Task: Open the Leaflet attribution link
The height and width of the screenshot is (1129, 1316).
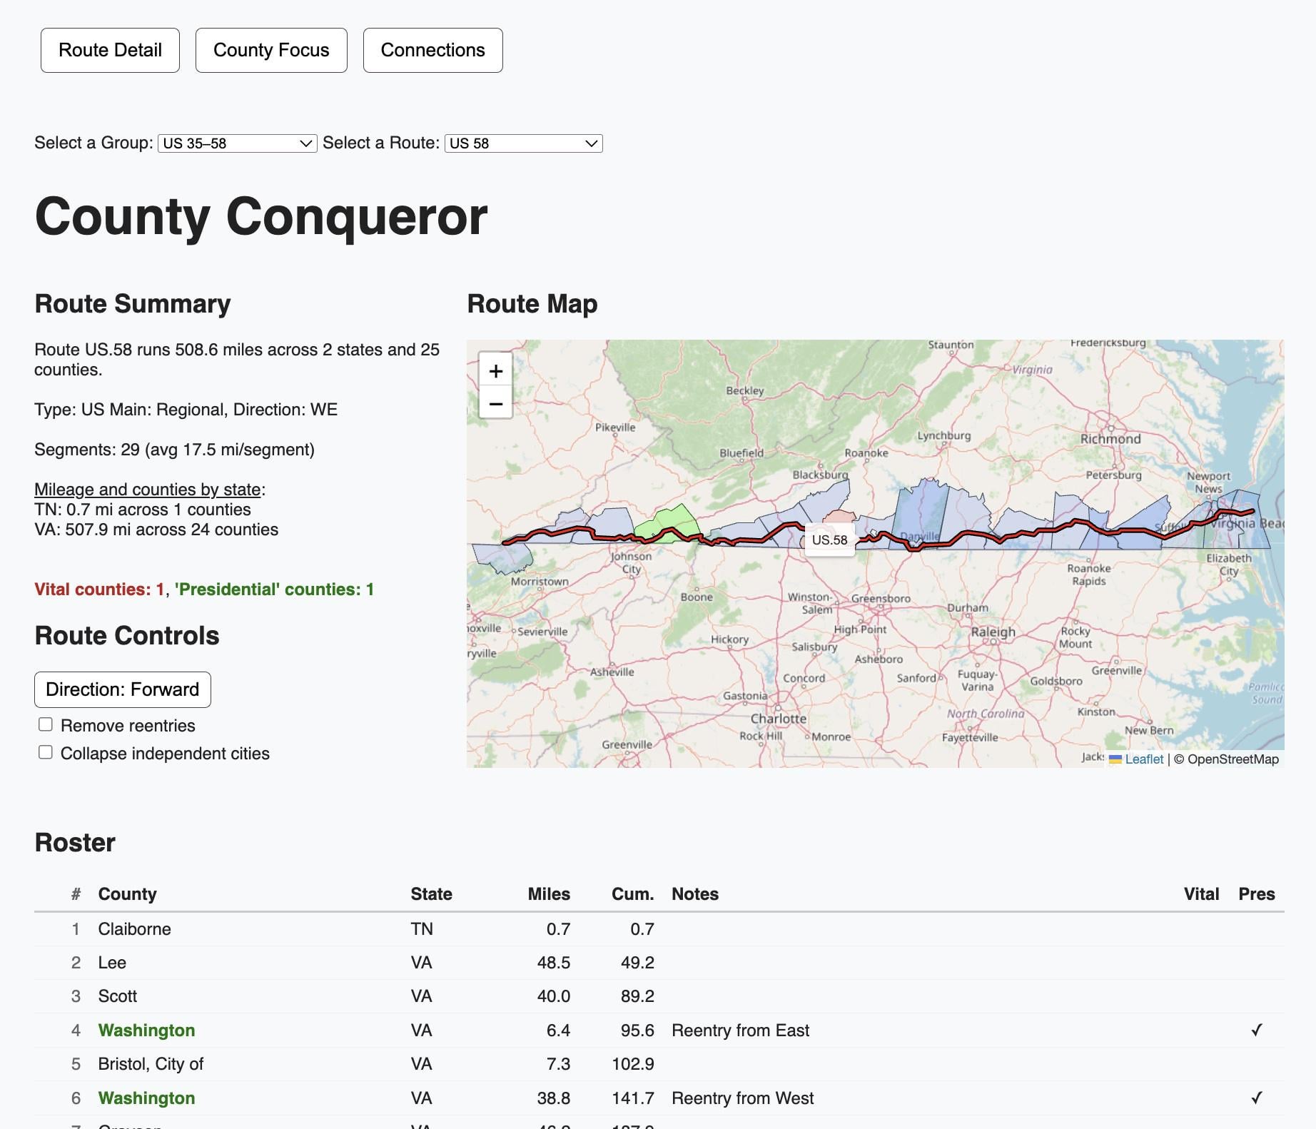Action: [x=1144, y=759]
